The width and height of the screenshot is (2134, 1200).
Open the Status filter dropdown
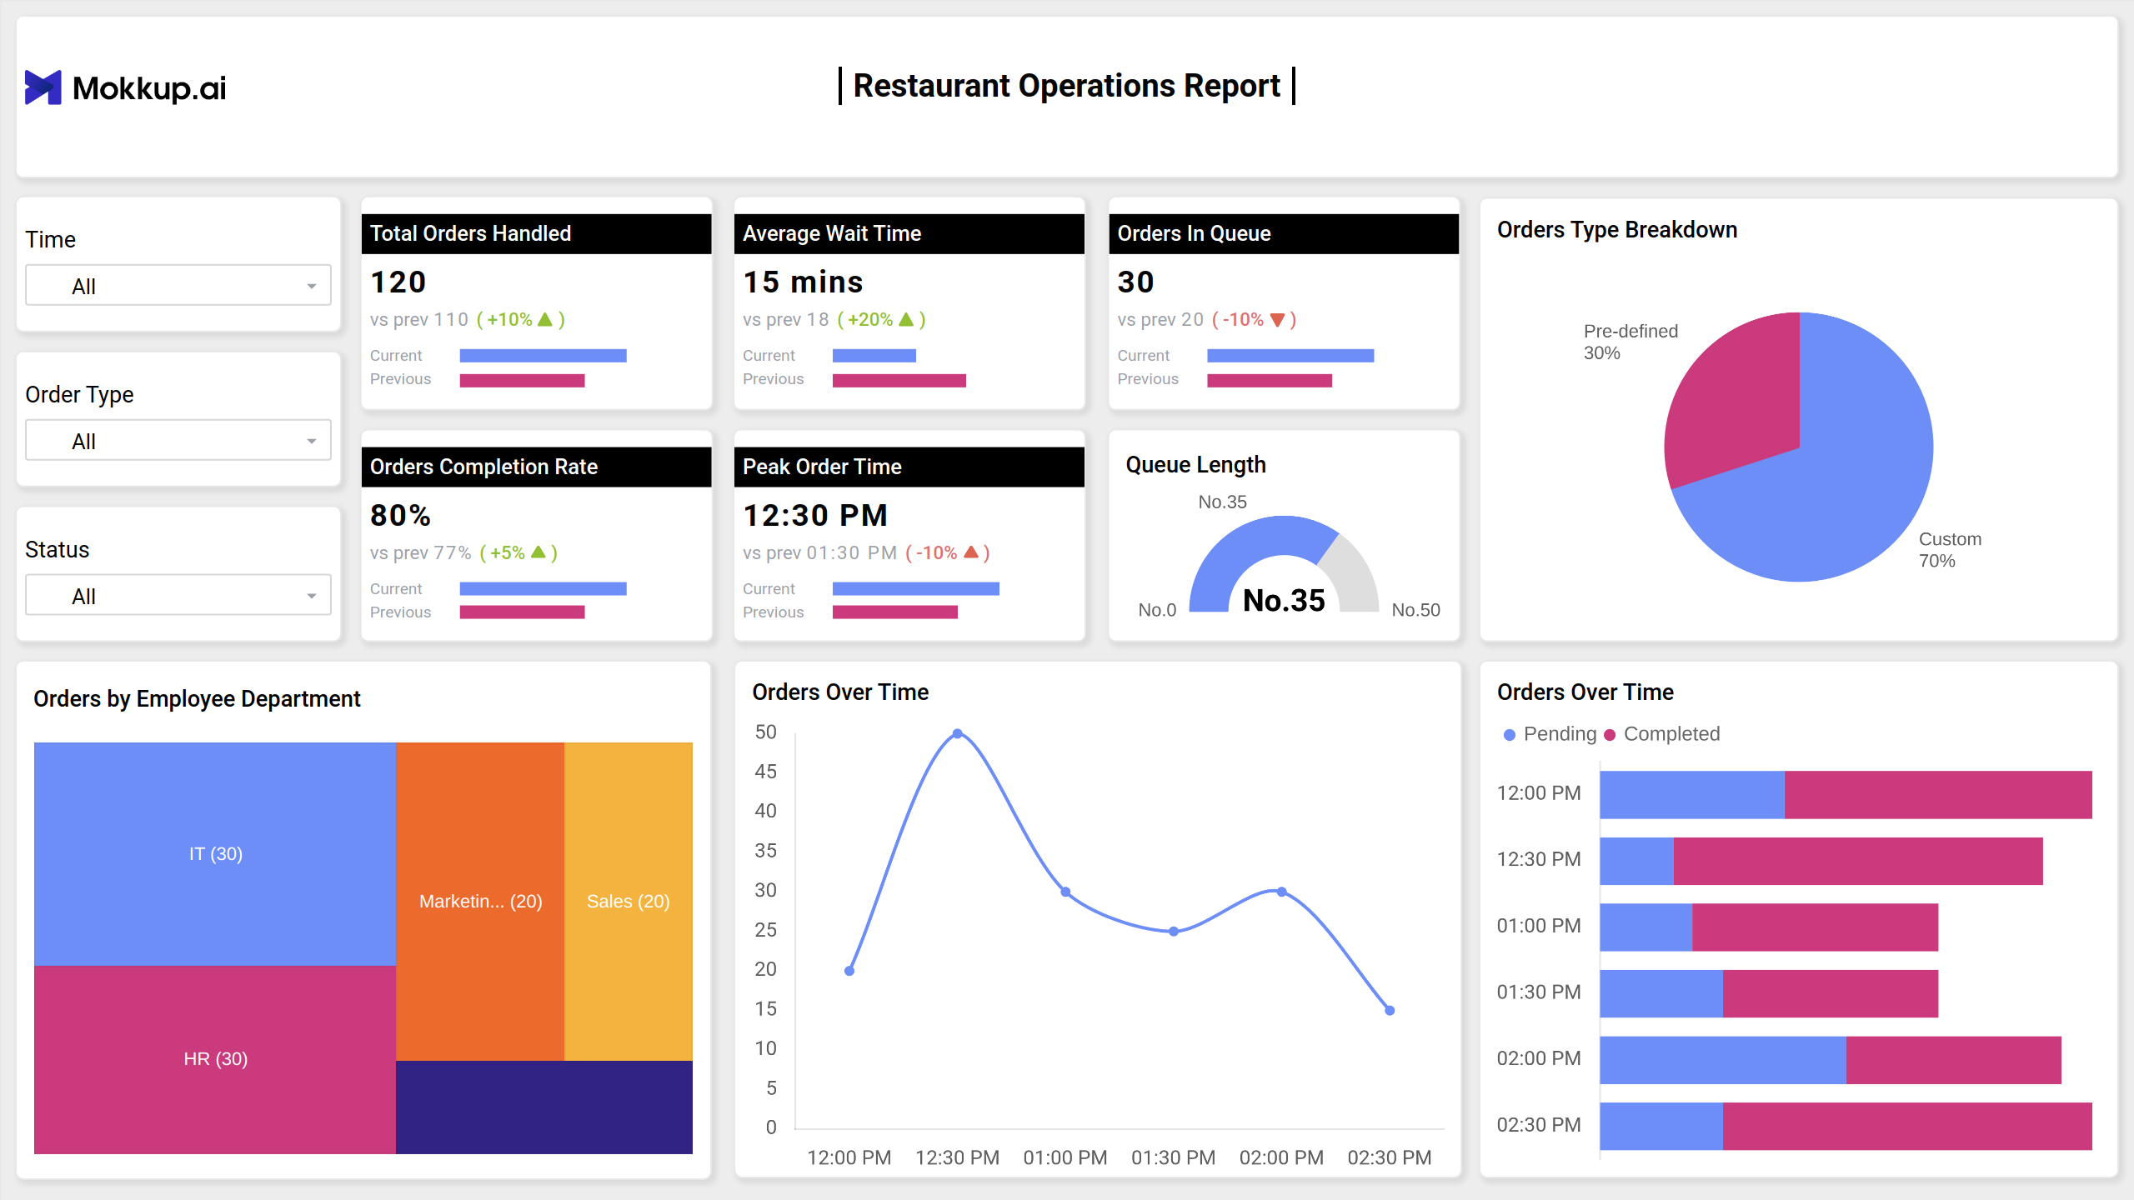[x=178, y=596]
